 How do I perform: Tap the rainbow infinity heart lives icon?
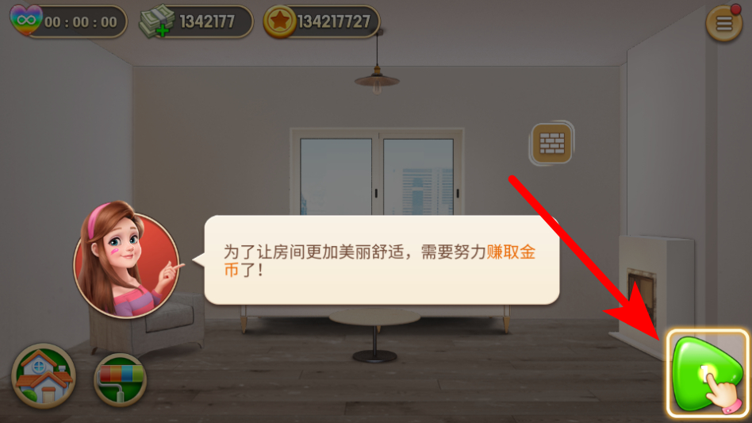tap(26, 20)
